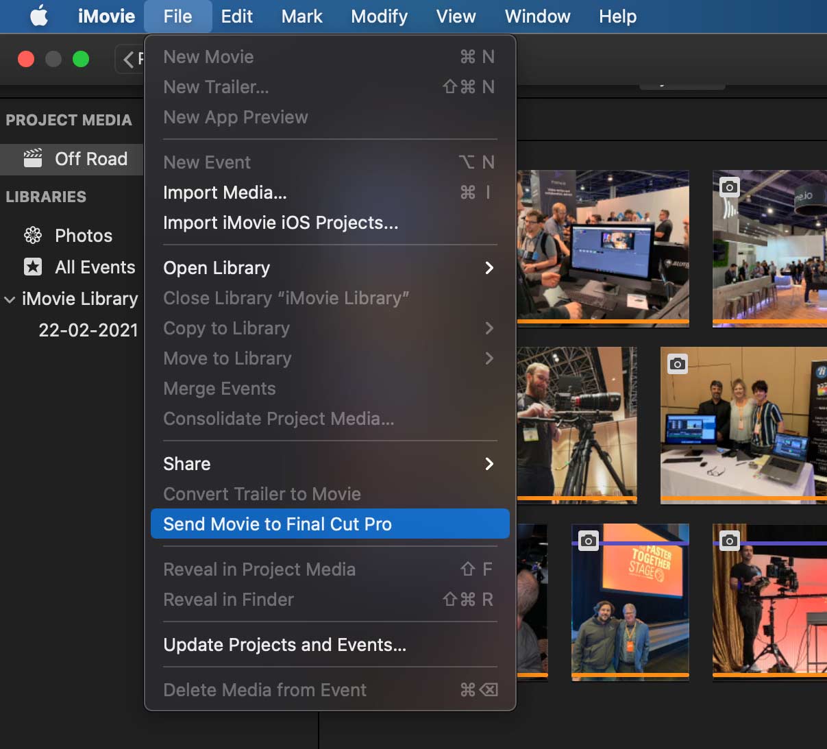
Task: Click camera icon on Faster Together photo
Action: [x=589, y=541]
